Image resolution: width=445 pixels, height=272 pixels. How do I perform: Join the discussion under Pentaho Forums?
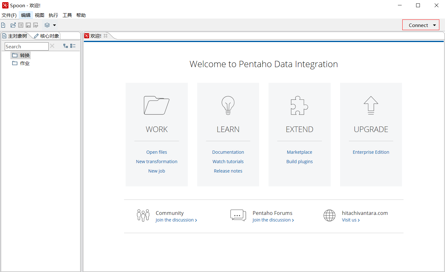click(x=273, y=220)
